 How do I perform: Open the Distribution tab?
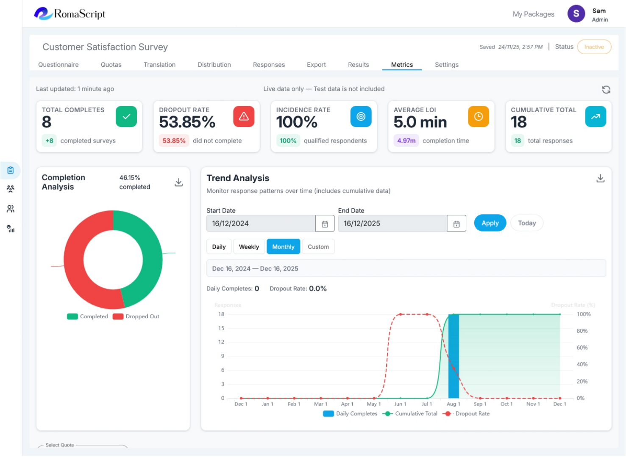(214, 65)
